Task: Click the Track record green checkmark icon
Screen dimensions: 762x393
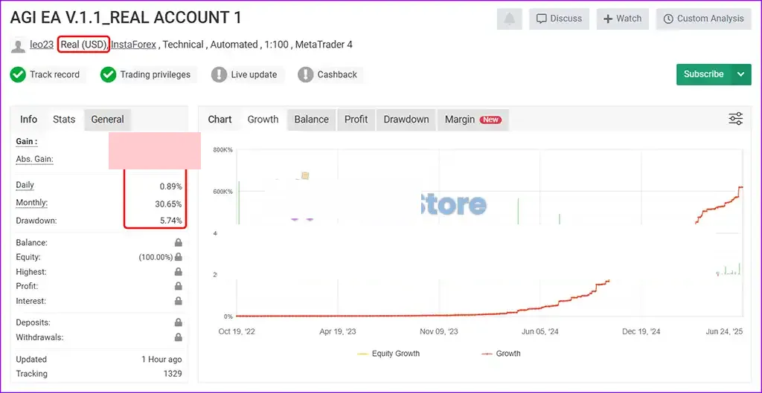Action: pyautogui.click(x=18, y=75)
